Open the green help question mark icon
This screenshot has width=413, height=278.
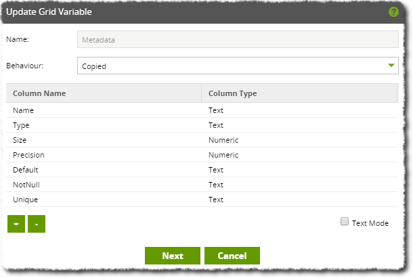393,12
